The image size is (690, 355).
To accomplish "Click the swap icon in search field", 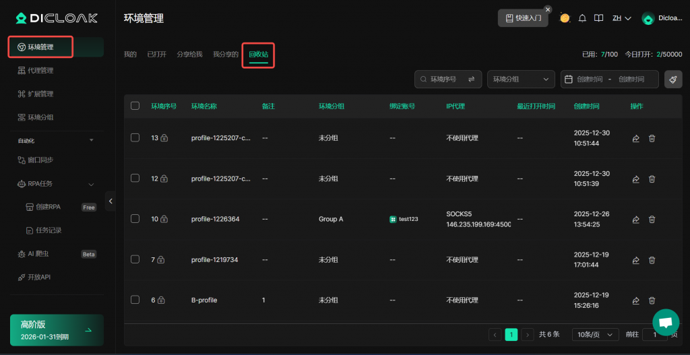I will [x=471, y=79].
